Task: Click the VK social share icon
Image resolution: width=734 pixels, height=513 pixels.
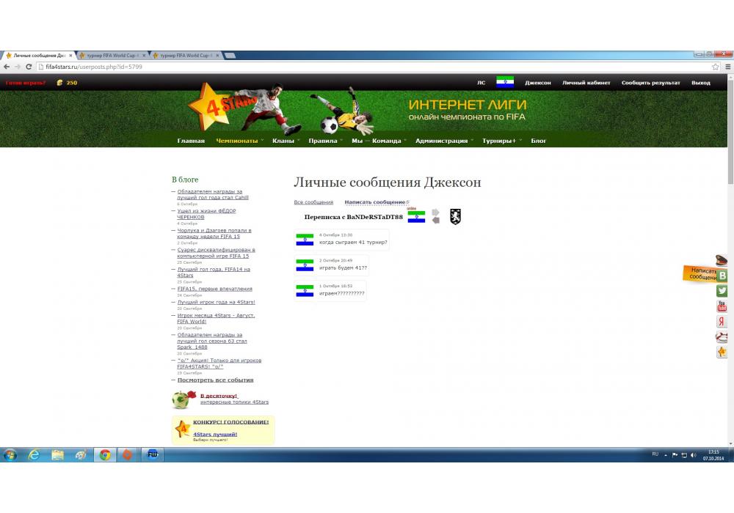Action: pos(722,276)
